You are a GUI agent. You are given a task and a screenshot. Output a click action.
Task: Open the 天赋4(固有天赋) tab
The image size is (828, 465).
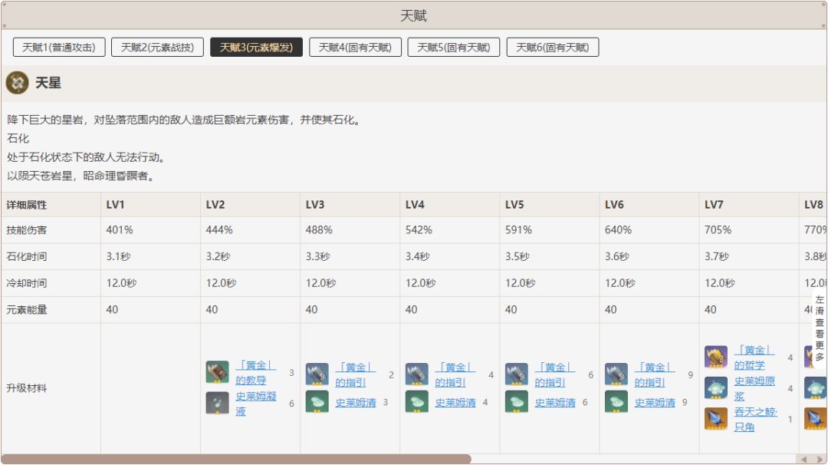[356, 47]
